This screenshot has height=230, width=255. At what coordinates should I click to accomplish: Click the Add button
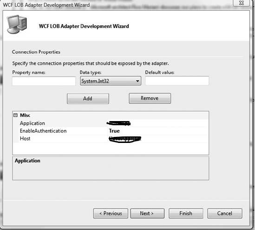point(88,99)
